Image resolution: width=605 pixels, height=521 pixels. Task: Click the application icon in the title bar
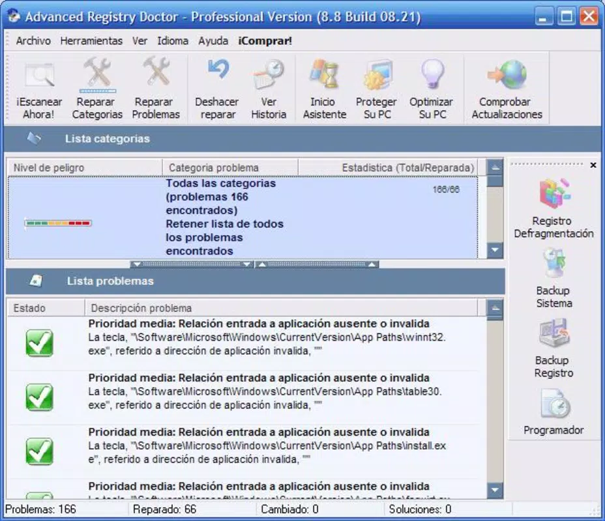click(x=14, y=16)
